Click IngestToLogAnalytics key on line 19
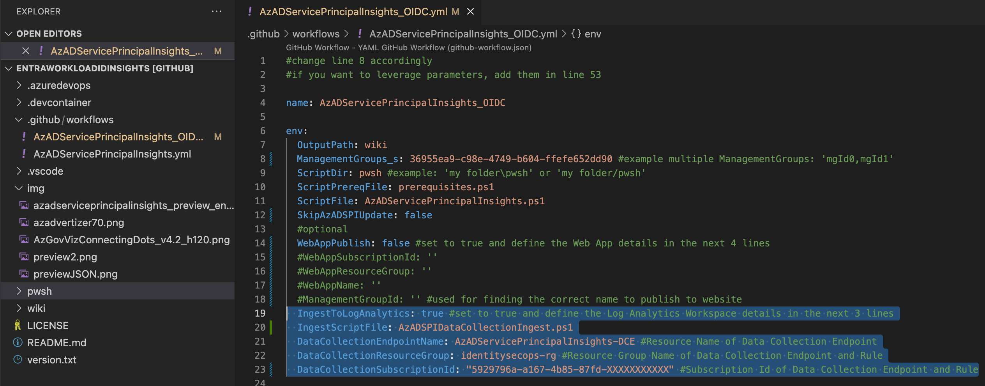Image resolution: width=985 pixels, height=386 pixels. [353, 313]
